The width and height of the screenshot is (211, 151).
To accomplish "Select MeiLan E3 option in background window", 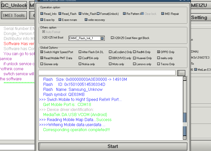I will (x=202, y=69).
